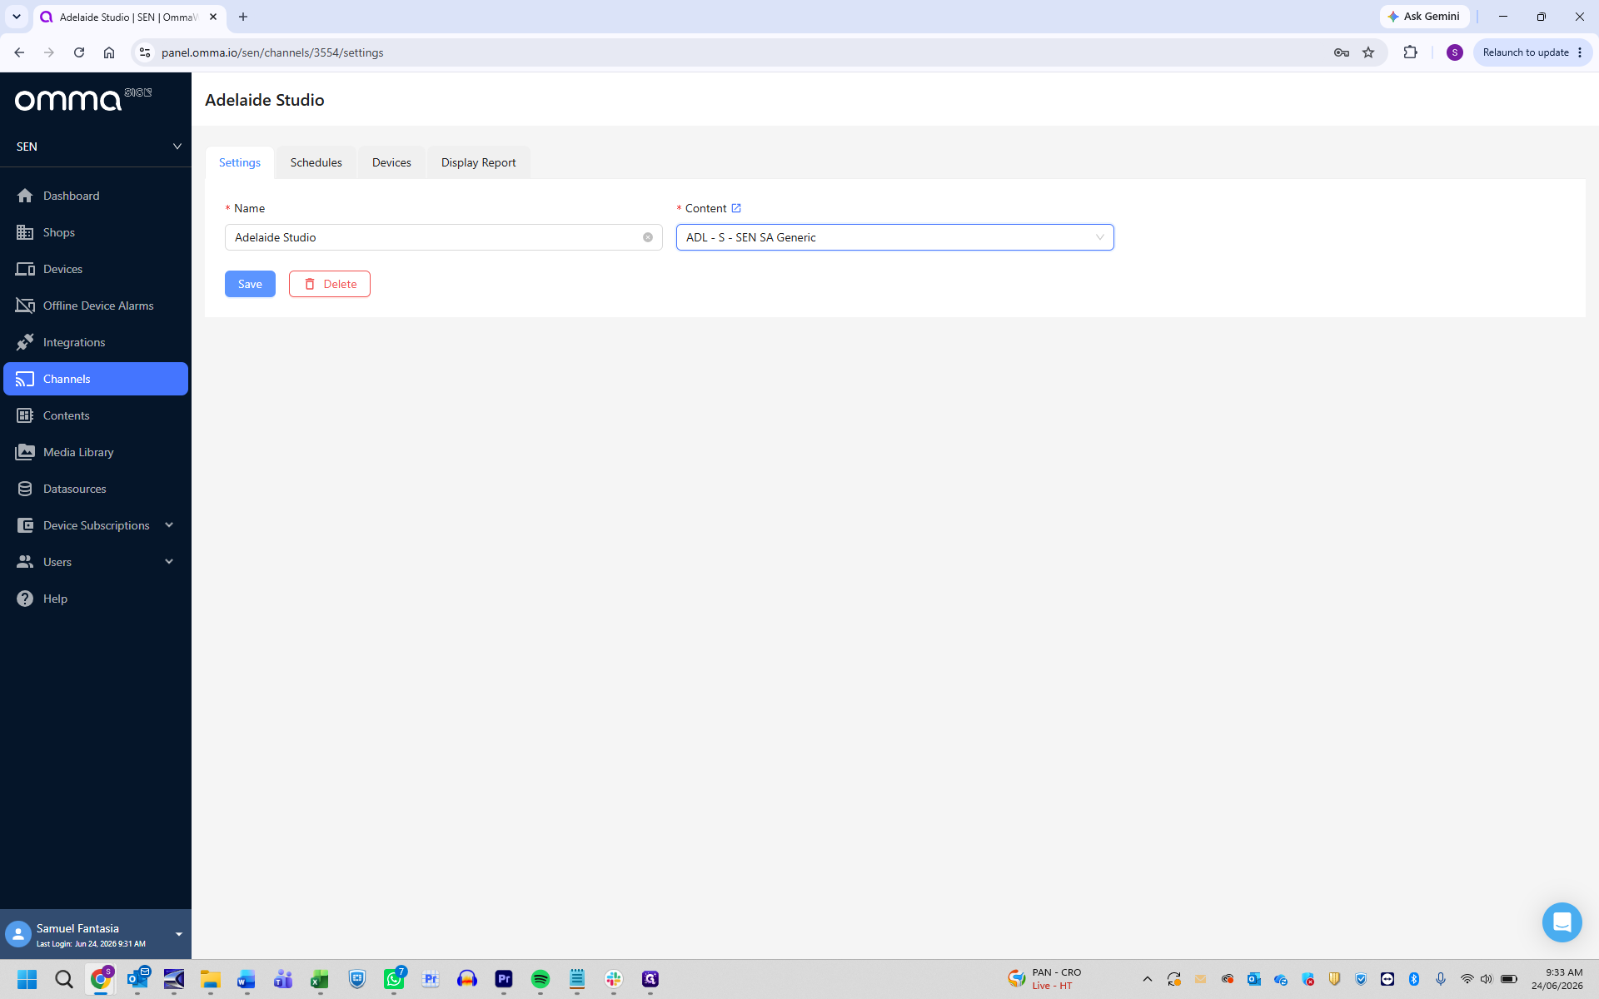Open the Datasources database icon
Screen dimensions: 1599x999
(25, 489)
